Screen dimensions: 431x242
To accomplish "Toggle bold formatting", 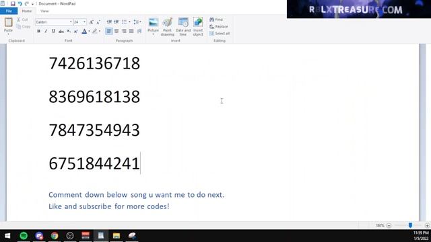I will [x=38, y=32].
